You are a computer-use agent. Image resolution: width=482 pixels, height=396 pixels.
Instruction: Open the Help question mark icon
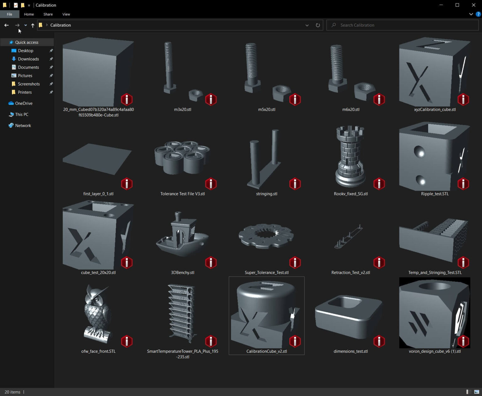point(478,14)
